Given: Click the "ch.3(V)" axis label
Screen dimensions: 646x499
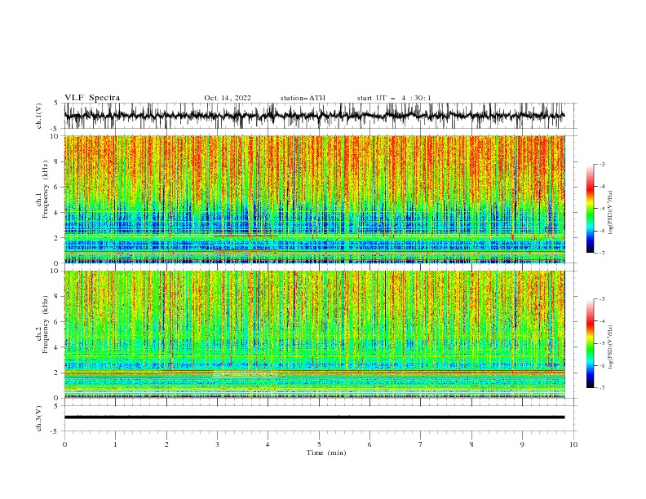Looking at the screenshot, I should [39, 418].
